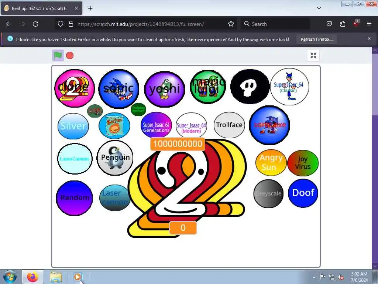Screen dimensions: 378x284
Task: Click the small green text bubble near yoshi
Action: pos(138,109)
